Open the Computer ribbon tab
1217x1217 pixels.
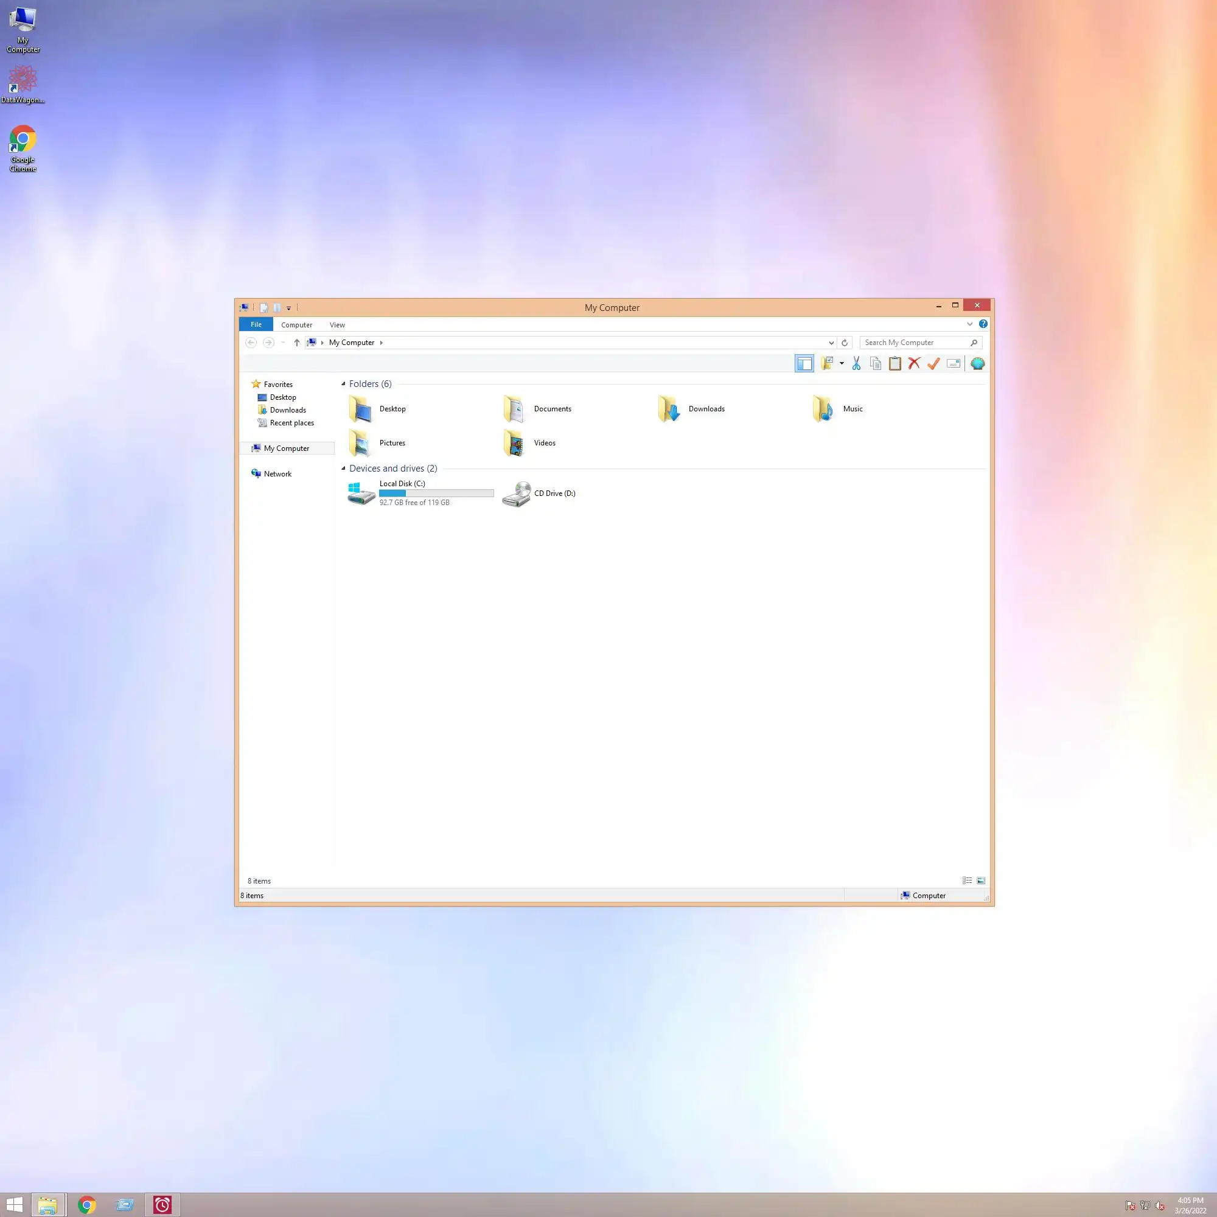pyautogui.click(x=296, y=325)
